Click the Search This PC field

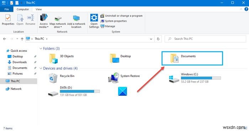tap(205, 39)
